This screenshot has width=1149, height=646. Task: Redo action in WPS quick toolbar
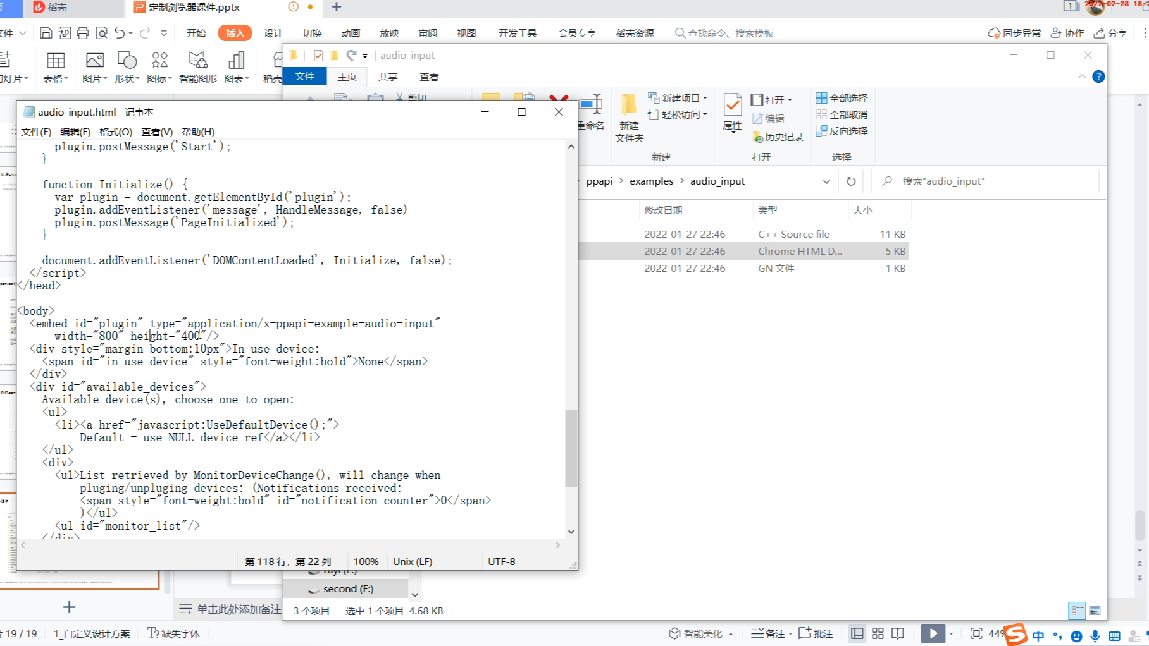point(145,33)
